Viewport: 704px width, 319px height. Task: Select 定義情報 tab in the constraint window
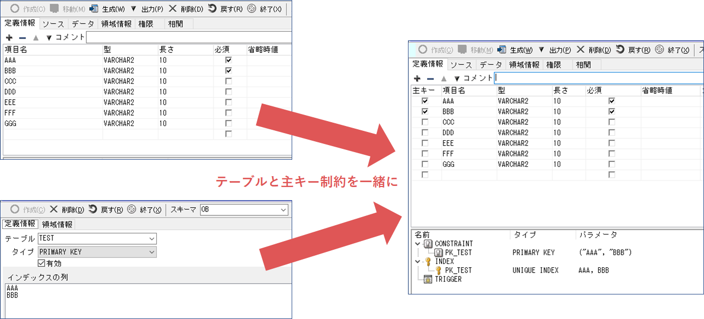click(x=20, y=224)
